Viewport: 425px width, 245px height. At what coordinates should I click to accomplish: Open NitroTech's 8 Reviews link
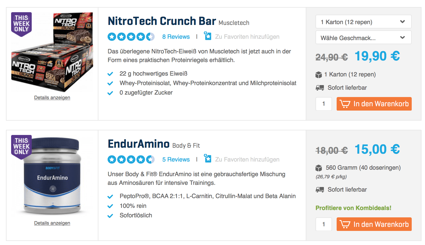[x=176, y=37]
